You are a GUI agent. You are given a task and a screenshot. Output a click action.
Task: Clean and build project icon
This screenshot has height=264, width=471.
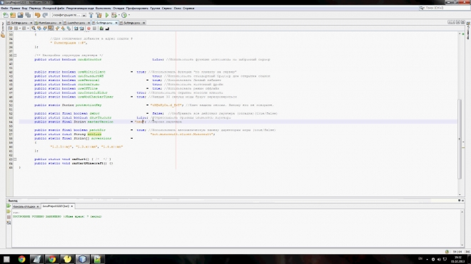click(98, 15)
